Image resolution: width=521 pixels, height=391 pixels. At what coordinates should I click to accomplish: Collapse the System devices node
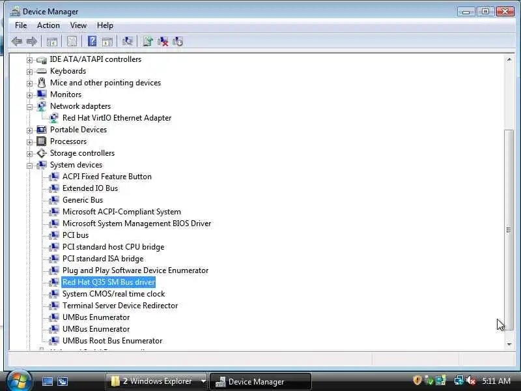click(x=29, y=166)
